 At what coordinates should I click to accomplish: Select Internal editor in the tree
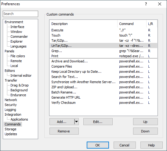(21, 75)
